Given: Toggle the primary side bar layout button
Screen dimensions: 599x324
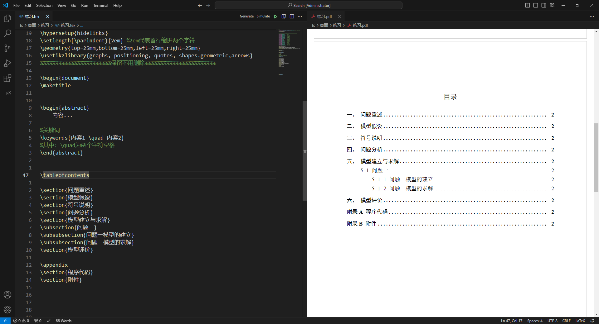Looking at the screenshot, I should (x=528, y=5).
